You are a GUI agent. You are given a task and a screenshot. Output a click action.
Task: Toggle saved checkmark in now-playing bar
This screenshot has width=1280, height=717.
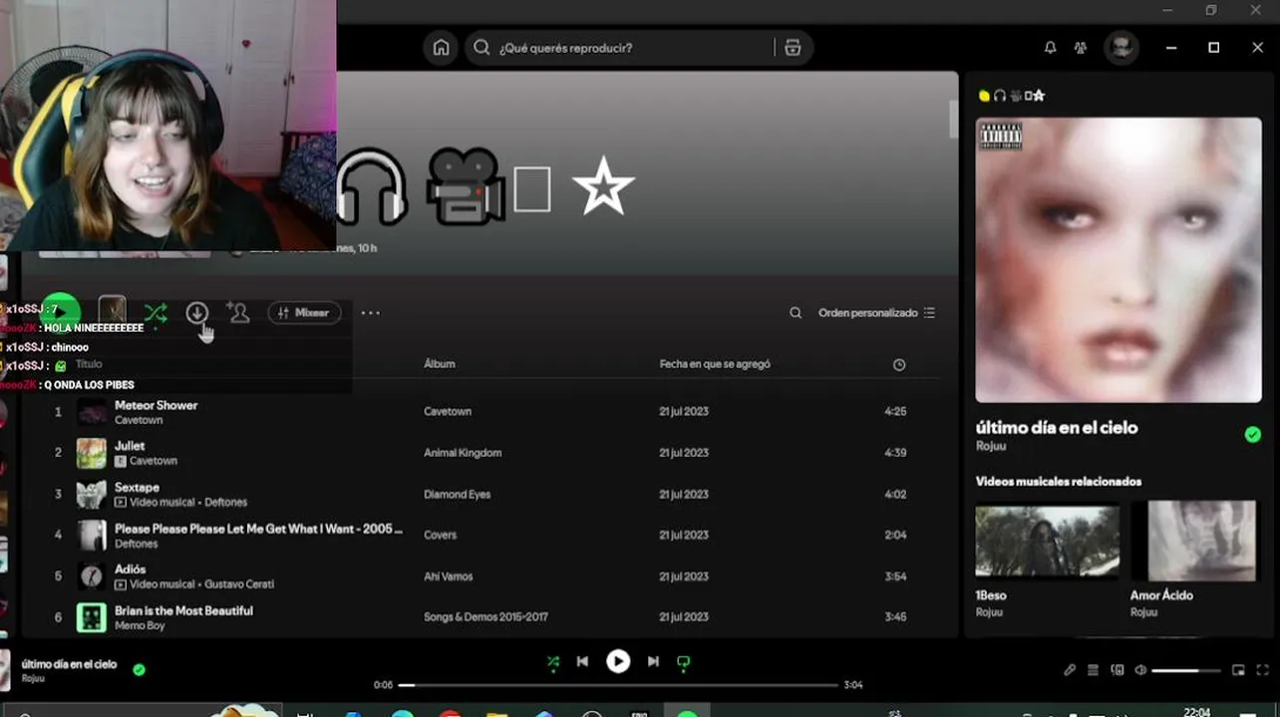[139, 670]
